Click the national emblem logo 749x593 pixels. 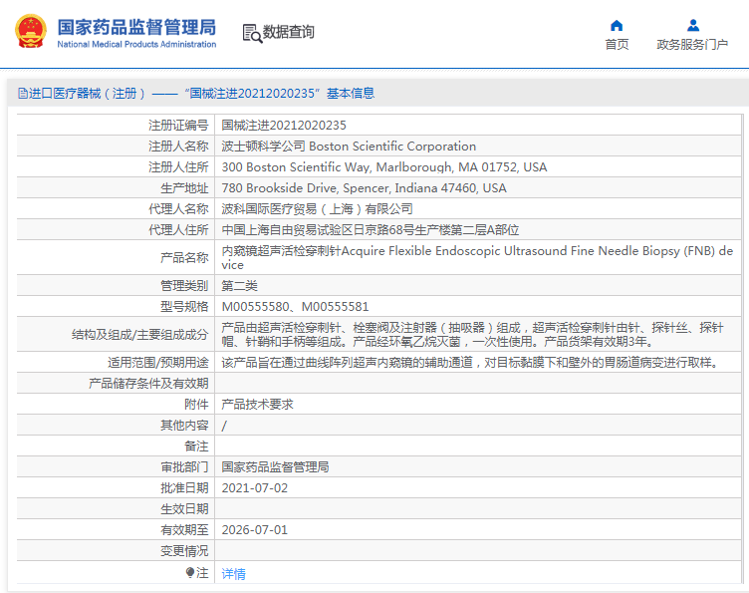tap(31, 32)
